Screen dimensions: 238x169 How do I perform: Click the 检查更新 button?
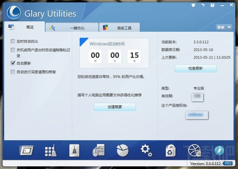[x=196, y=68]
